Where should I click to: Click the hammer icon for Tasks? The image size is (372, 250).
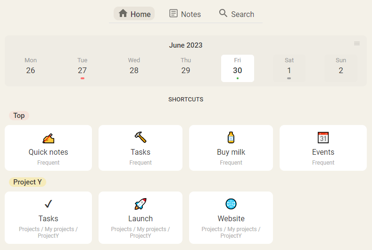tap(141, 138)
